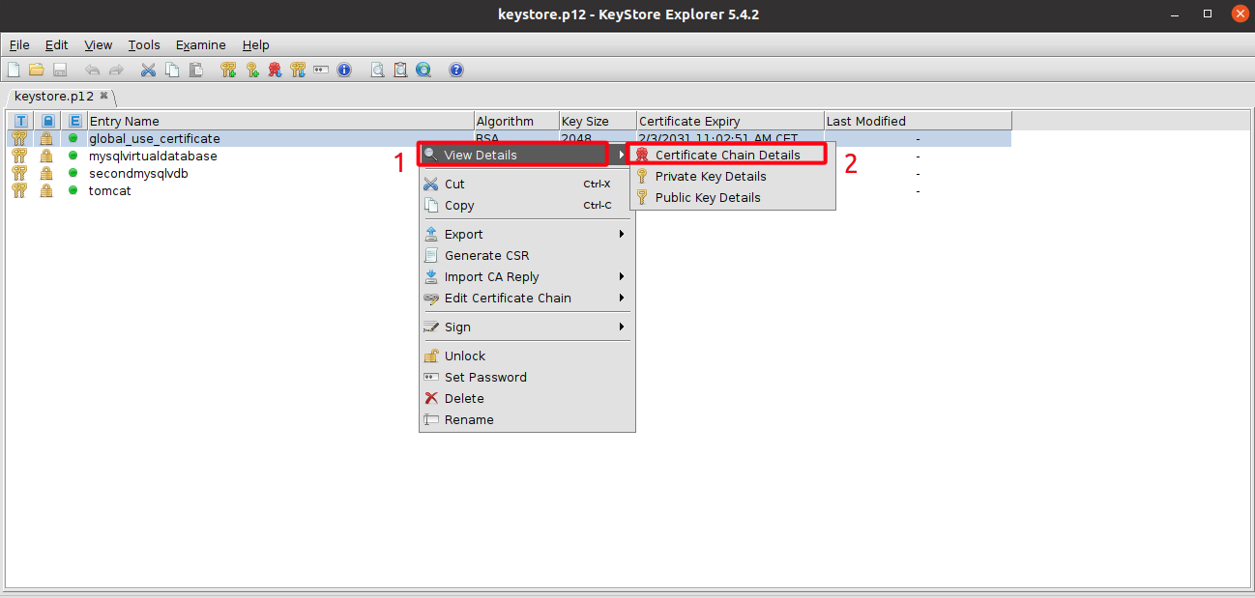Select Delete from the context menu
Image resolution: width=1255 pixels, height=598 pixels.
tap(464, 398)
